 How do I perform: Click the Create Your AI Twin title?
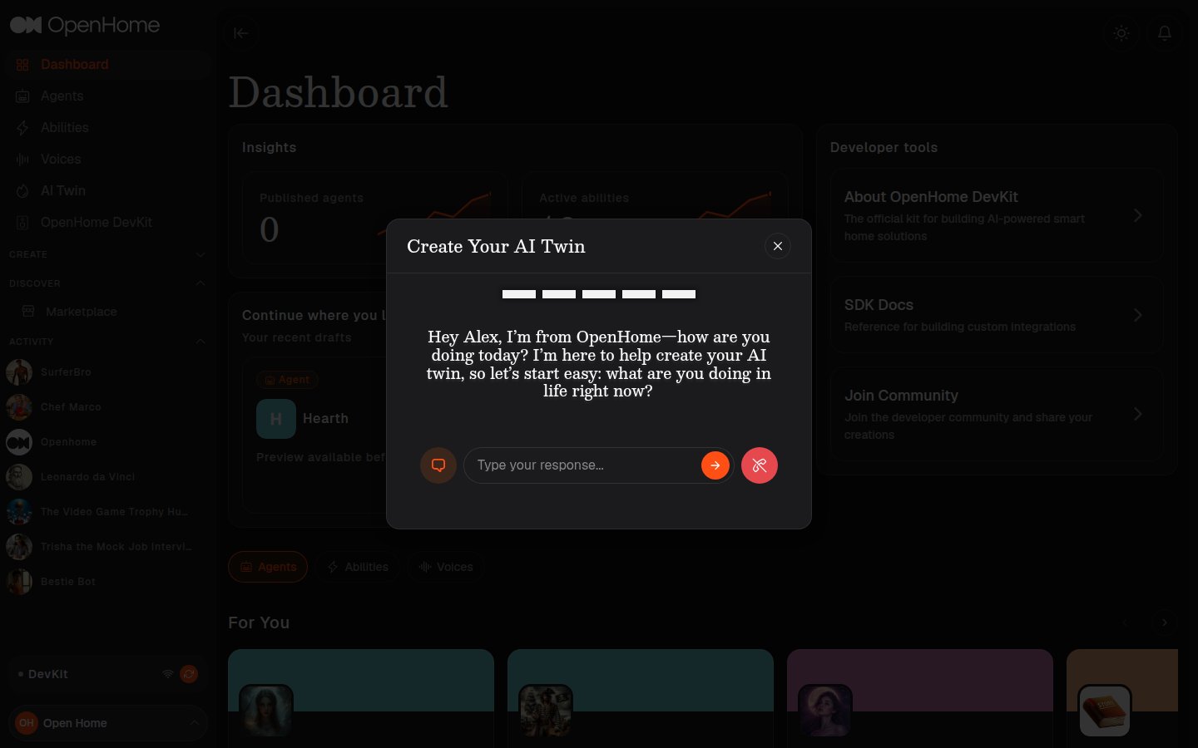(496, 246)
